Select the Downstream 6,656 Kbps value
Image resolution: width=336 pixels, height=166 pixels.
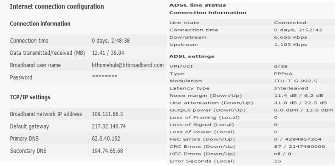click(x=291, y=37)
